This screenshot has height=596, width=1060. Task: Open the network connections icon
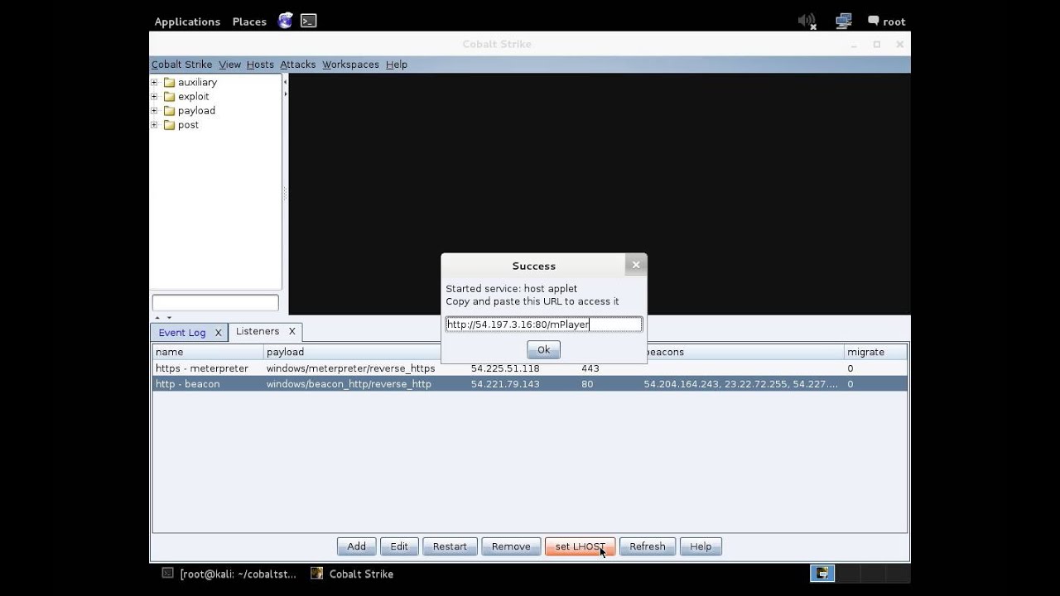pyautogui.click(x=844, y=21)
